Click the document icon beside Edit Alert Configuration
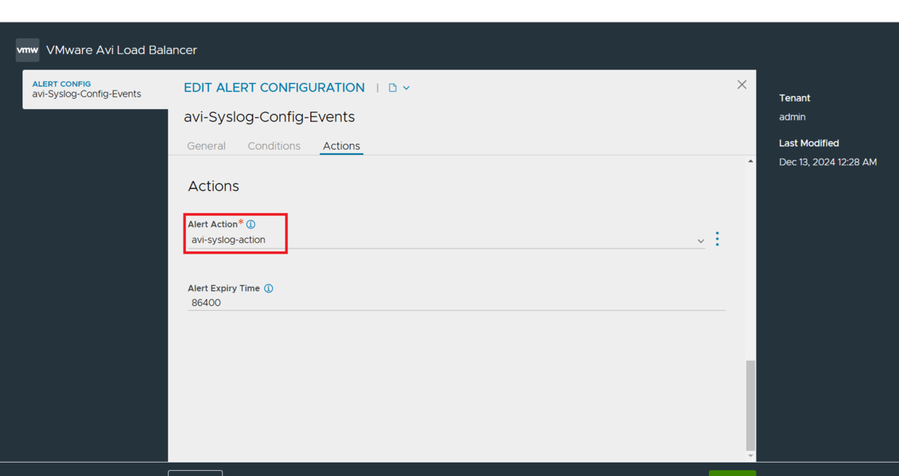 click(393, 88)
